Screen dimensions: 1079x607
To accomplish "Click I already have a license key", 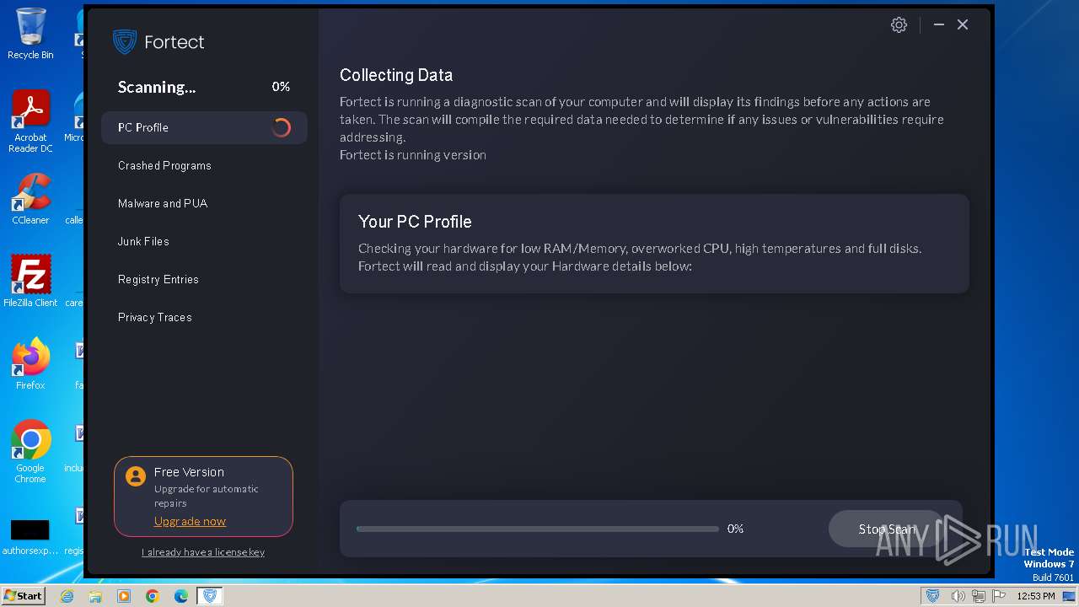I will click(x=203, y=552).
